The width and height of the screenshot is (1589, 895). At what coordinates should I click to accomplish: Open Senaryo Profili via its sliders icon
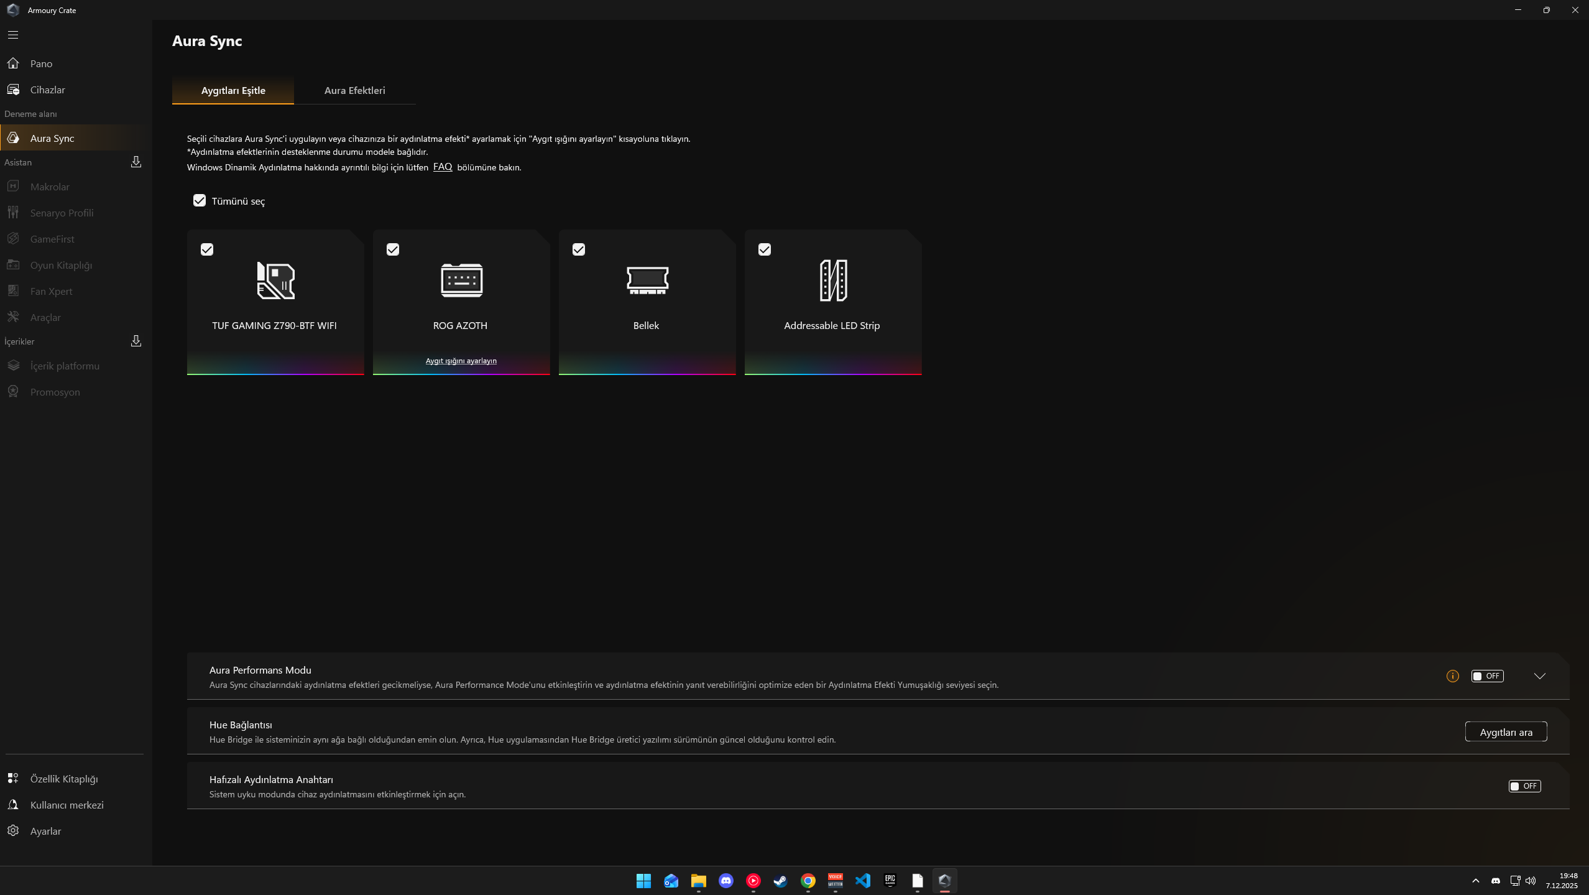click(13, 213)
